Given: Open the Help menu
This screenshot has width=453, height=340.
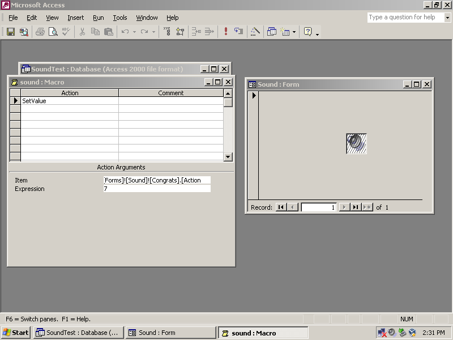Looking at the screenshot, I should click(173, 18).
